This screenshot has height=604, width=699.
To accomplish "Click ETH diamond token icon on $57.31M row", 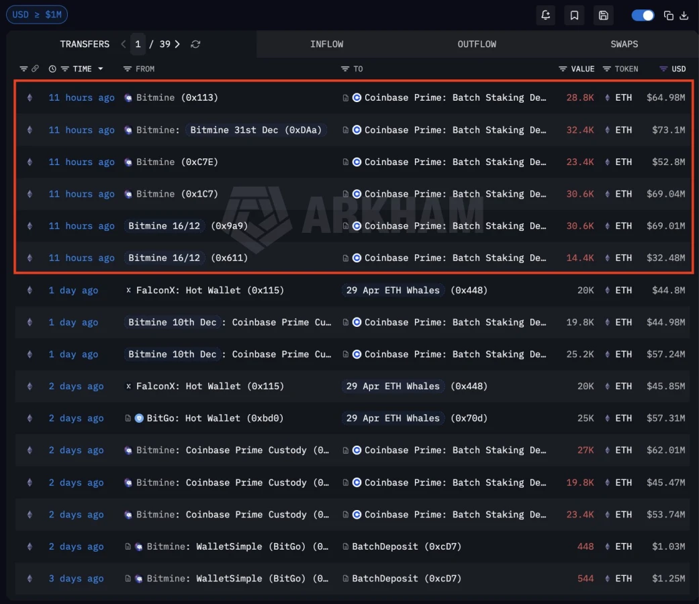I will 607,418.
